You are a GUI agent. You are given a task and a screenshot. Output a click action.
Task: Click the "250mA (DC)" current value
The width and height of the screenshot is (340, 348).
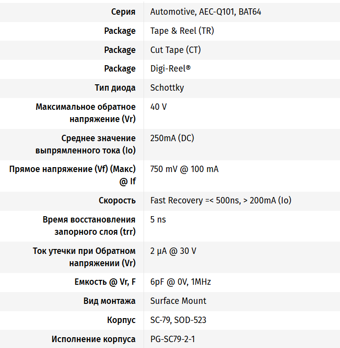tap(172, 138)
